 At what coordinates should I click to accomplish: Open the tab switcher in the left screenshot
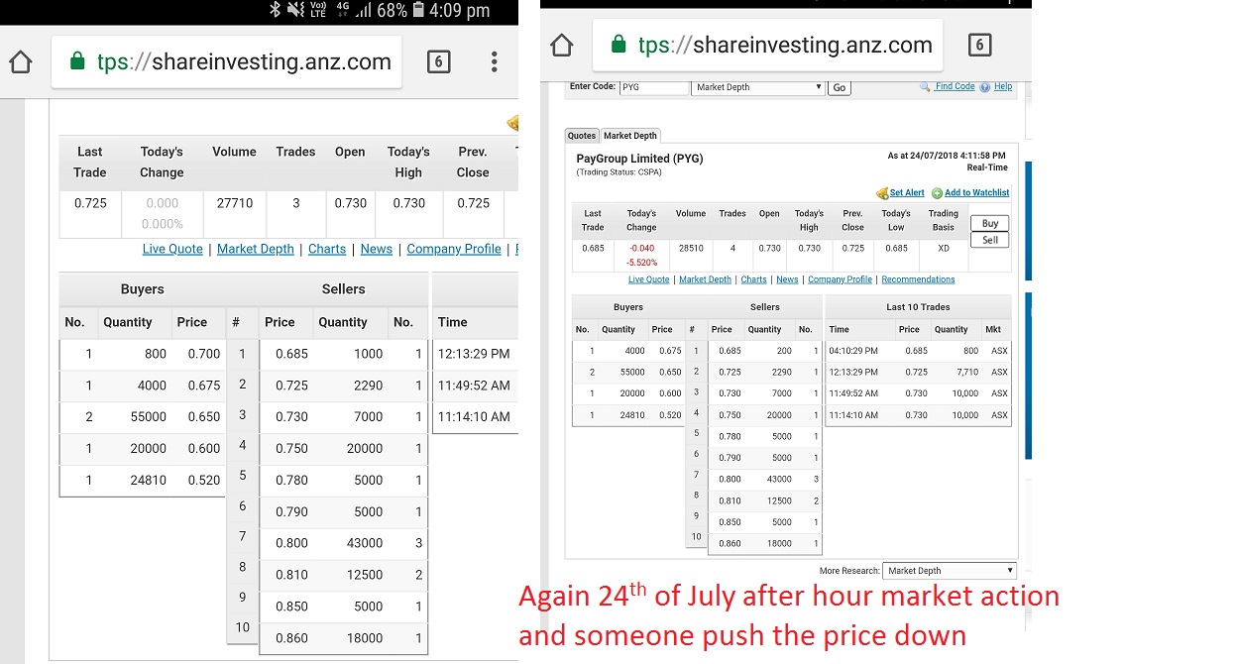point(438,62)
